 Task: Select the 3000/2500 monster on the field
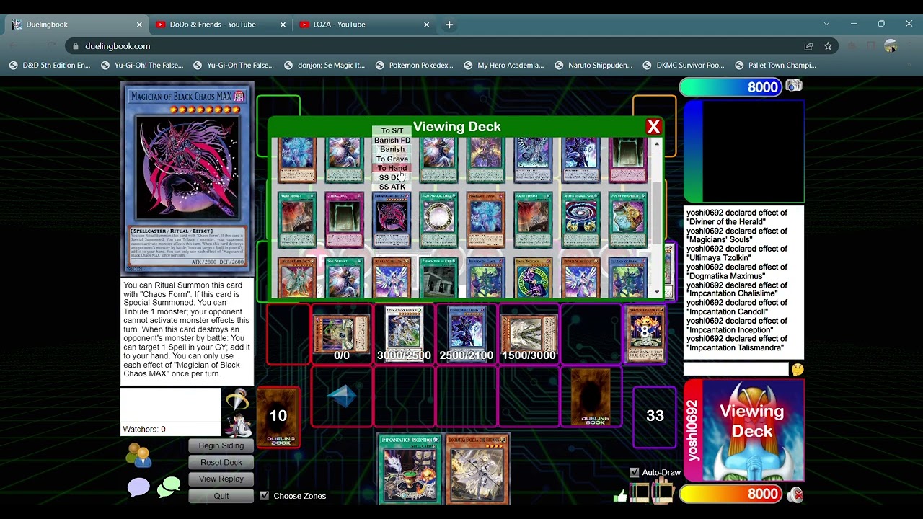point(404,333)
